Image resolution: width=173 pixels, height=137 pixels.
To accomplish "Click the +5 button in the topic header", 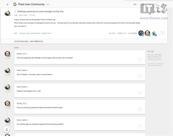I will pyautogui.click(x=162, y=33).
